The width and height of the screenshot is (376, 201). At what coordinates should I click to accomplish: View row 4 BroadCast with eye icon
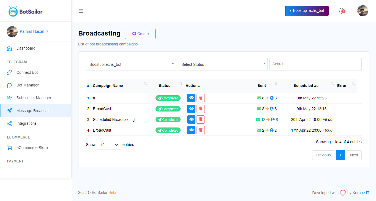pos(191,130)
